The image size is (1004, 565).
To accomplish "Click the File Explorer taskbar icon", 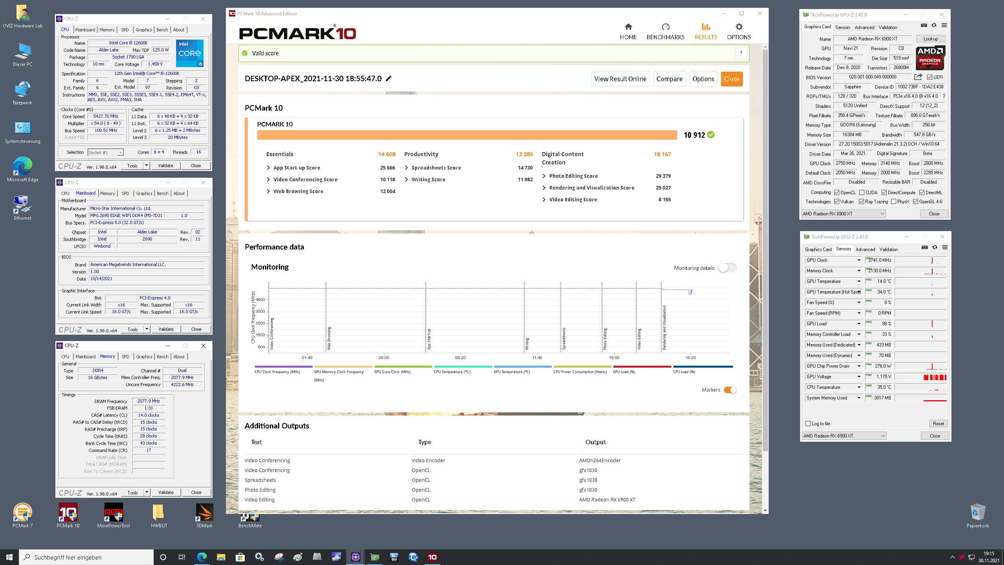I will (x=221, y=557).
